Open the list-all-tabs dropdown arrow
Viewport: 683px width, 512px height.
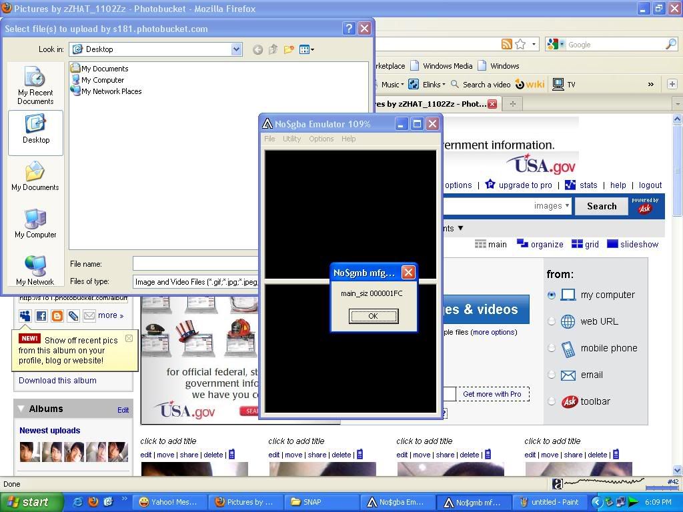678,103
